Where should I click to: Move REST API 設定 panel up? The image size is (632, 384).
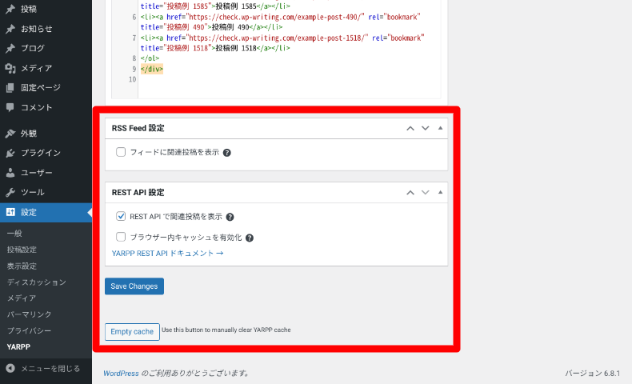[410, 192]
